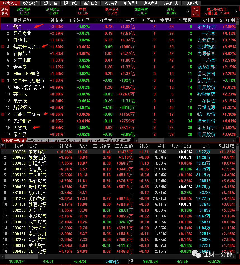Open the 板块资金 tab

50,3
